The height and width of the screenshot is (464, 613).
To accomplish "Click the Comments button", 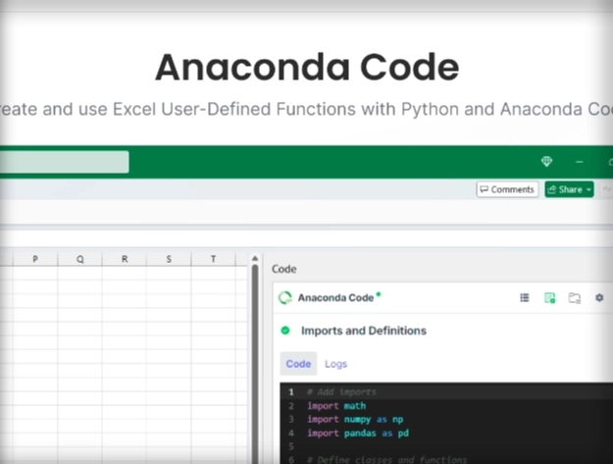I will pyautogui.click(x=507, y=189).
